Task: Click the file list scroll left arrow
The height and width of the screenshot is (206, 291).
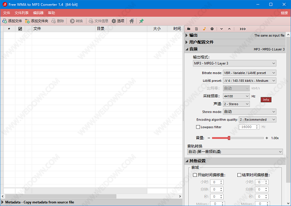Action: [x=3, y=196]
